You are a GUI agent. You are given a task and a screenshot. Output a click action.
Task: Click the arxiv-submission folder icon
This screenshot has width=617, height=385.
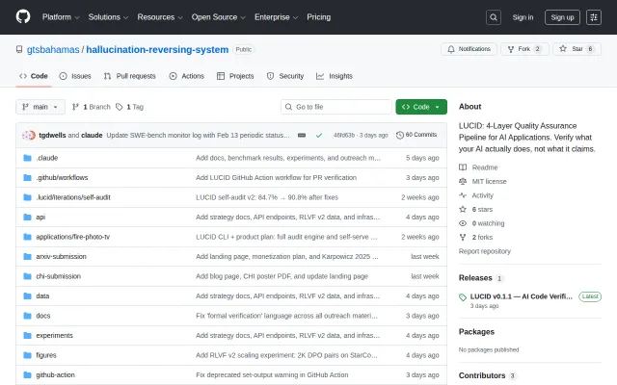(x=28, y=257)
